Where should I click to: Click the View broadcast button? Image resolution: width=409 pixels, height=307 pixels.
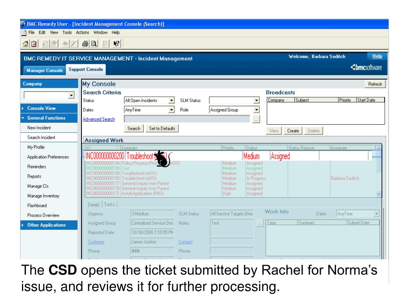tap(274, 131)
